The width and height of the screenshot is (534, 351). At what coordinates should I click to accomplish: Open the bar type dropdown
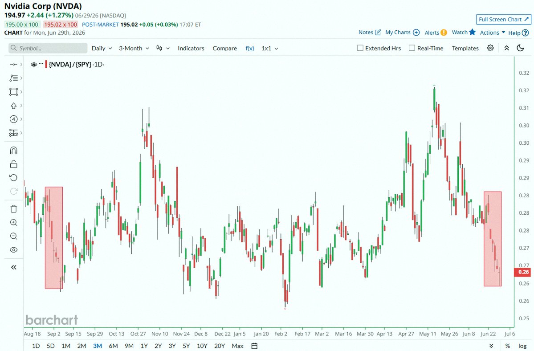pos(163,49)
